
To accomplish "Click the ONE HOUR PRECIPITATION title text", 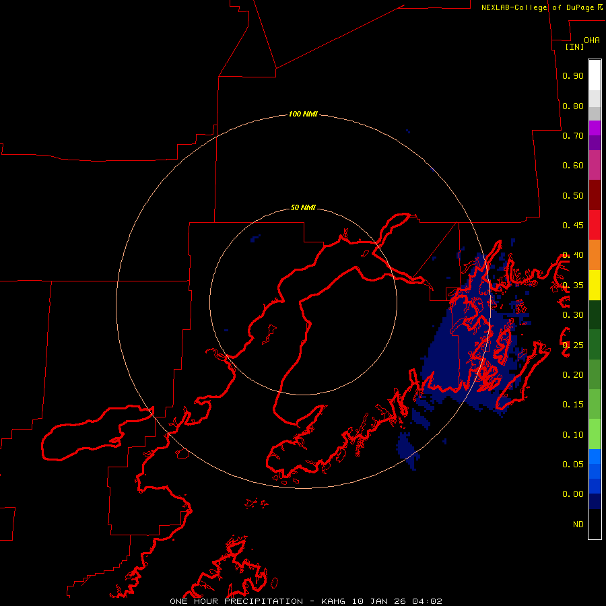I will coord(236,601).
